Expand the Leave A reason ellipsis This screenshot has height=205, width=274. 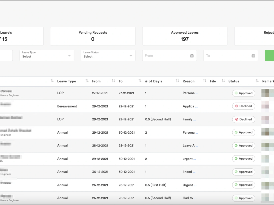point(197,146)
